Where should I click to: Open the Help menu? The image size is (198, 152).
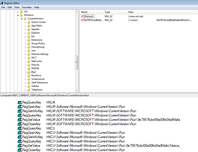point(37,7)
